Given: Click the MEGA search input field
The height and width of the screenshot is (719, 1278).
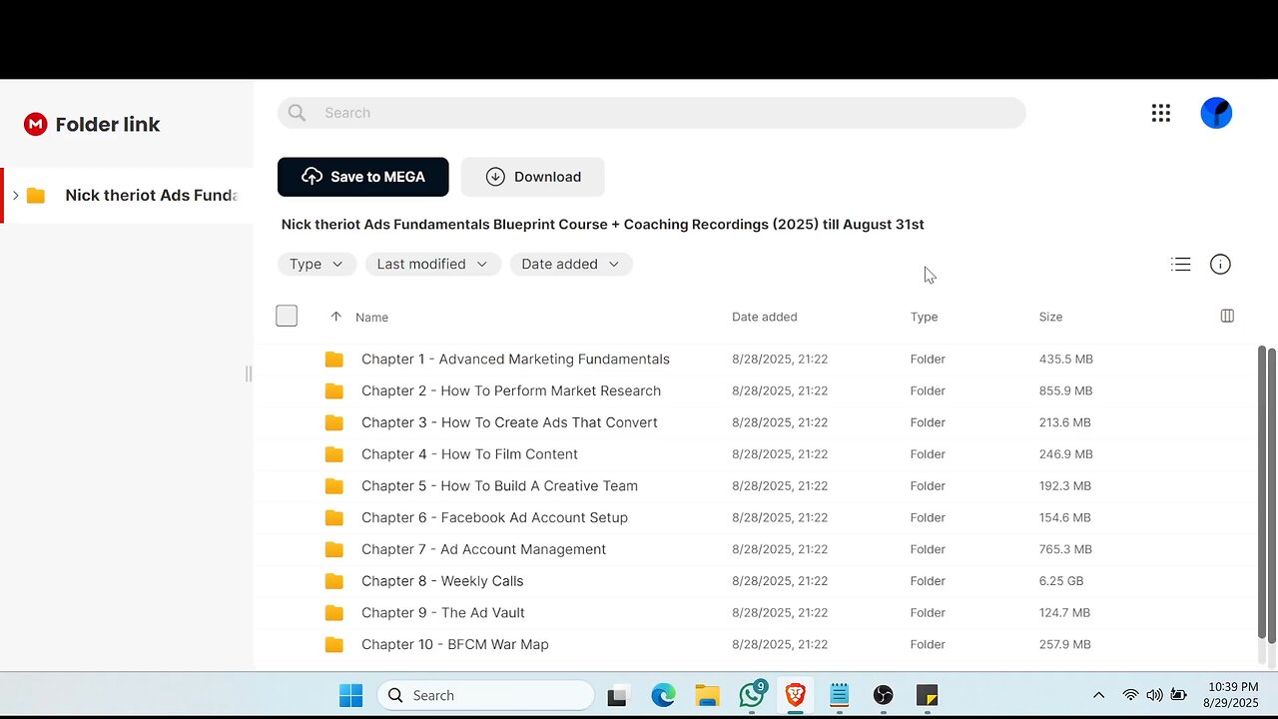Looking at the screenshot, I should point(651,113).
